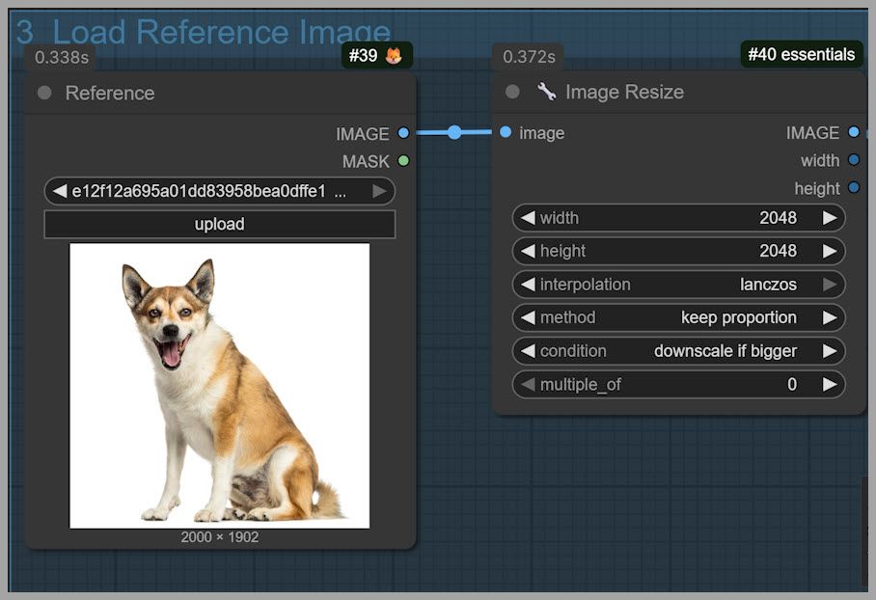The height and width of the screenshot is (600, 876).
Task: Click the width output port on Image Resize
Action: (854, 160)
